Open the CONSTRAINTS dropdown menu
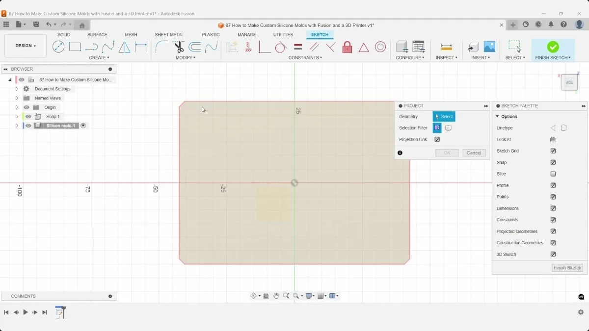This screenshot has width=589, height=331. point(305,58)
